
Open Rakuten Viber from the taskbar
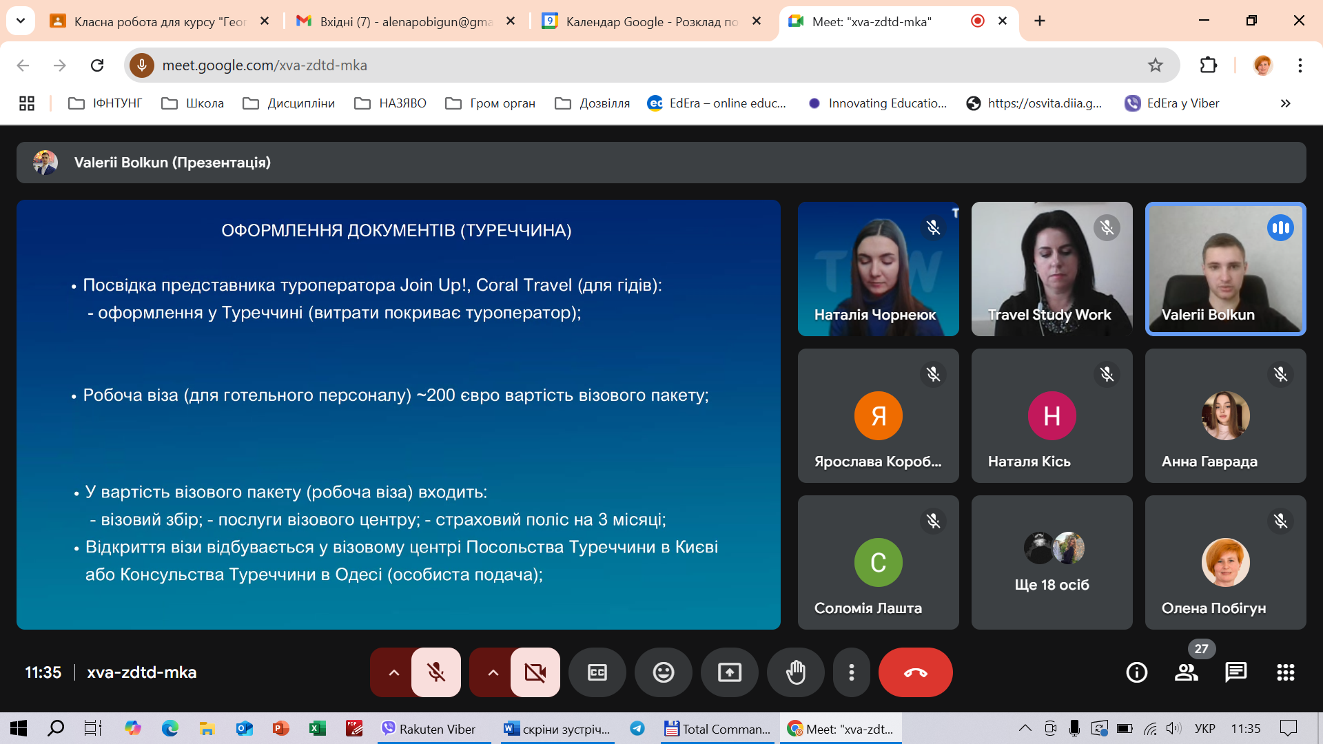click(429, 729)
